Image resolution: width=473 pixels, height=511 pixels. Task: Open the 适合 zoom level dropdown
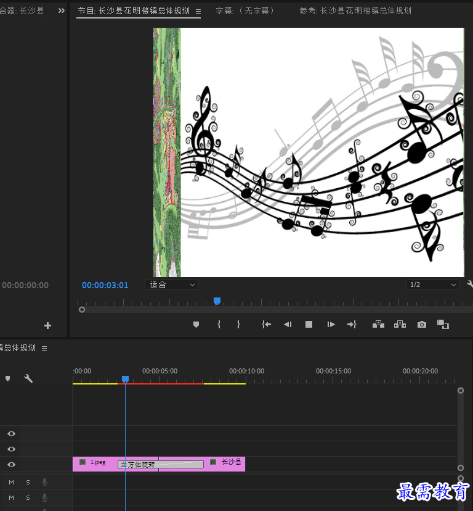click(171, 285)
